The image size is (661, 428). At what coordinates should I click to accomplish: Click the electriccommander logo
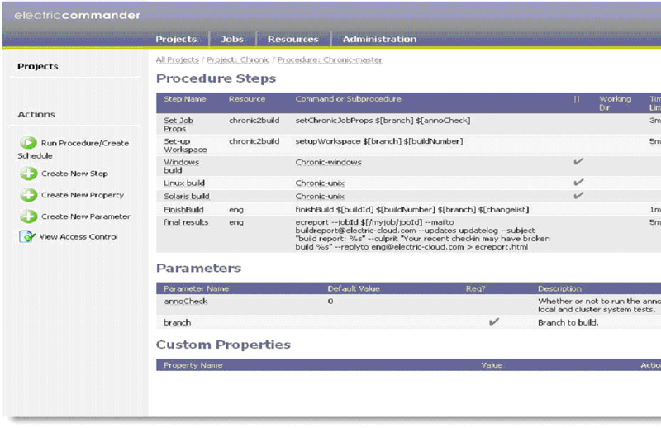pos(77,15)
